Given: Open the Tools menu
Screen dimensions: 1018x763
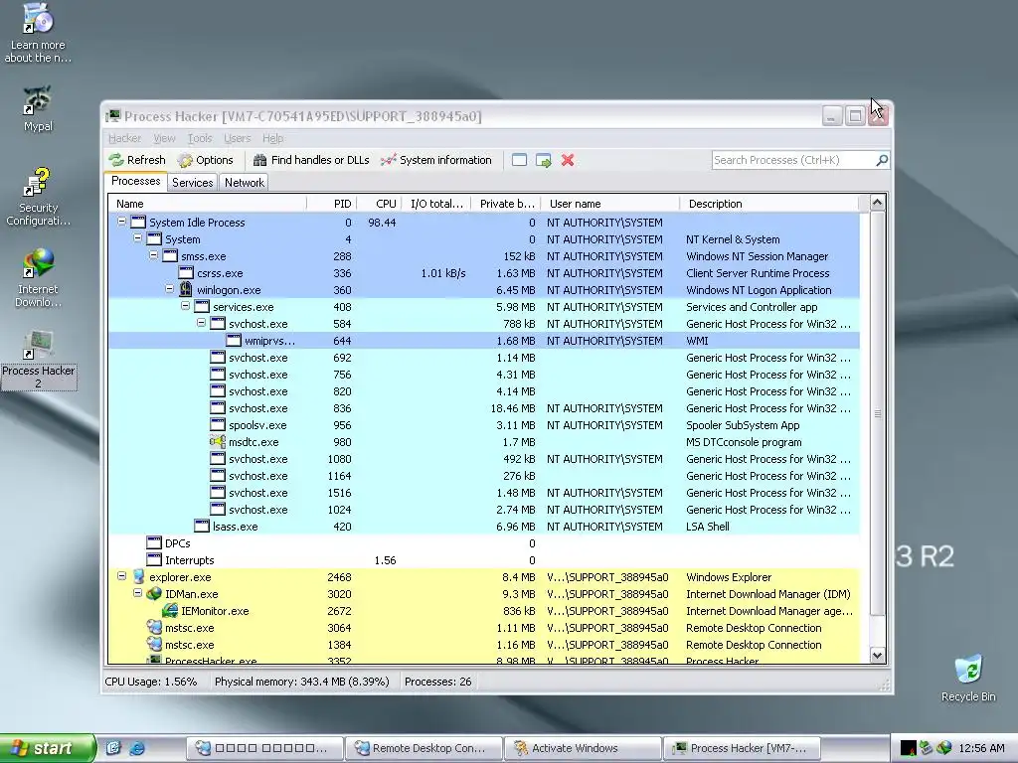Looking at the screenshot, I should click(200, 138).
